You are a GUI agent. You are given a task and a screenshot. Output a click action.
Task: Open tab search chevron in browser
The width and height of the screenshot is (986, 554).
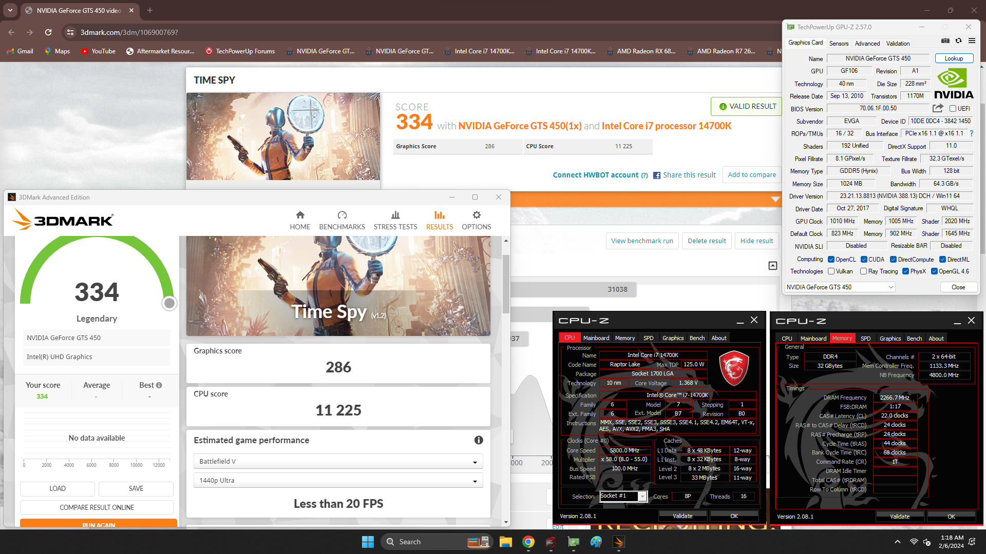point(10,10)
